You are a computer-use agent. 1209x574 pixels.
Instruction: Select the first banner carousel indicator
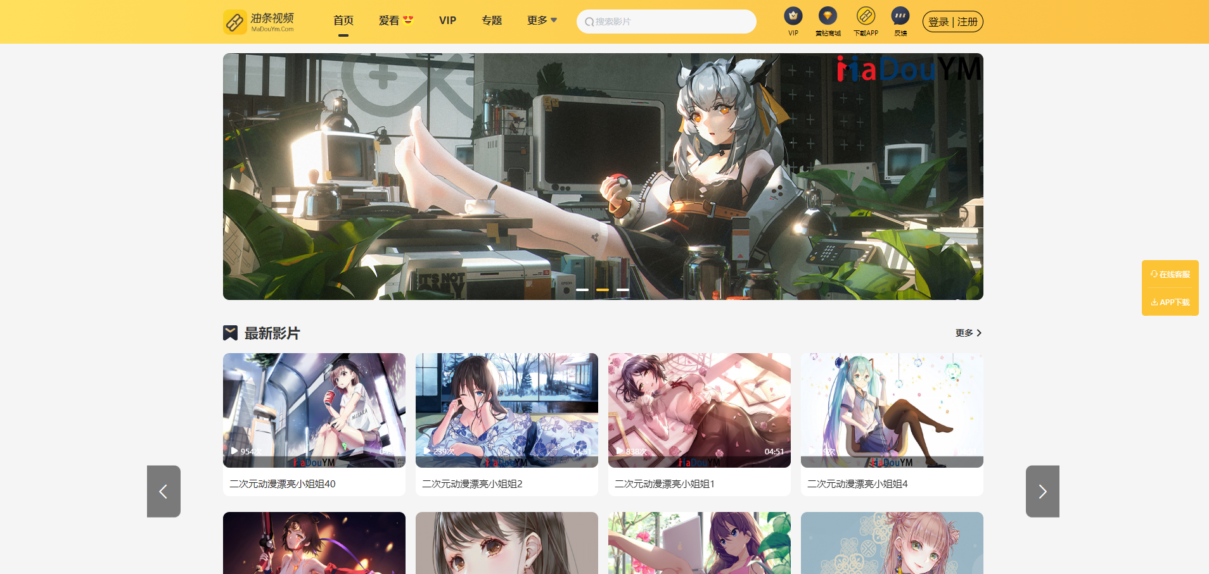(x=582, y=290)
